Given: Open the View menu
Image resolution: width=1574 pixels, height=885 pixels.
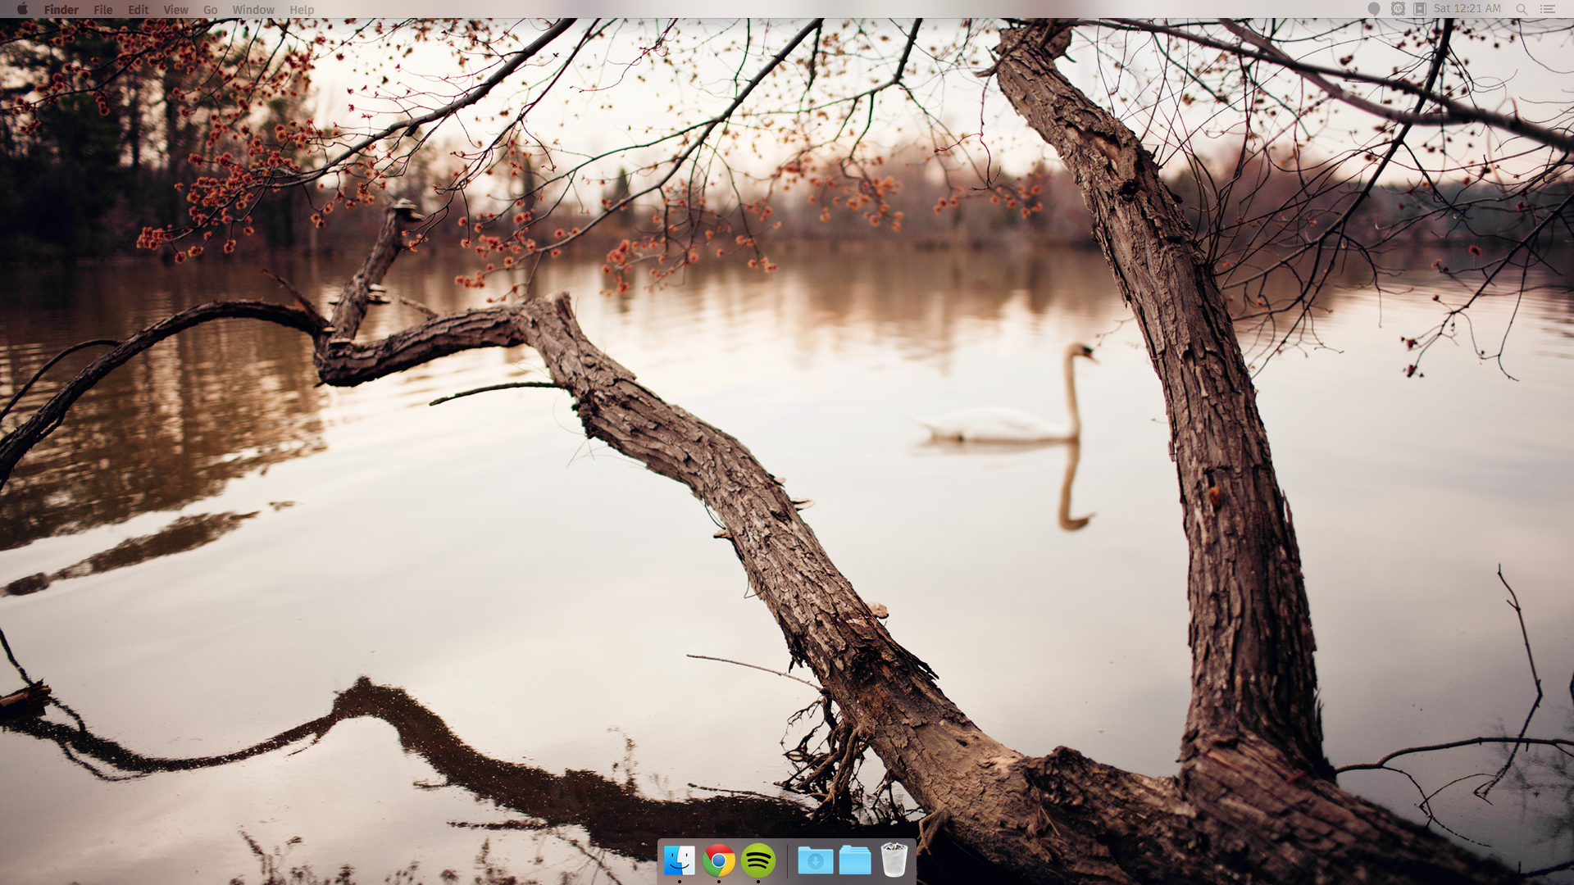Looking at the screenshot, I should coord(175,10).
